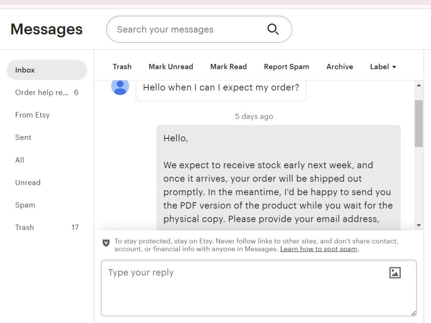431x323 pixels.
Task: Click the scrollbar down arrow
Action: click(x=419, y=226)
